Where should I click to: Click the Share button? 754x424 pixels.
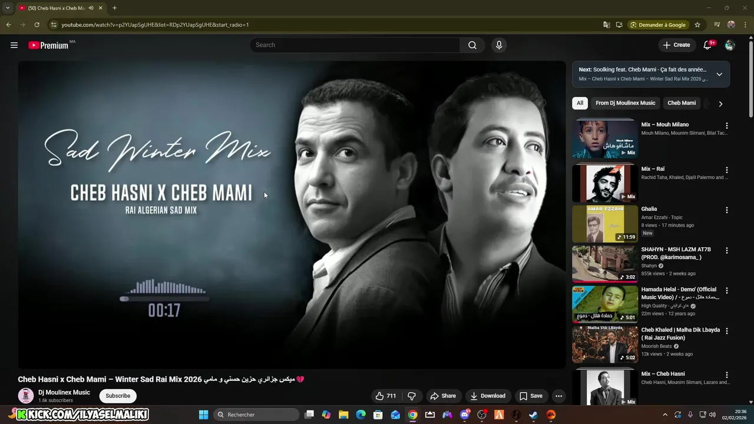tap(443, 396)
